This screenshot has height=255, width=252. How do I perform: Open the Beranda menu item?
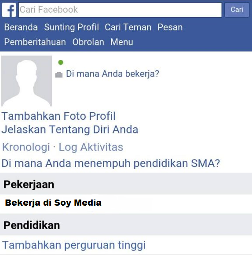pos(21,27)
